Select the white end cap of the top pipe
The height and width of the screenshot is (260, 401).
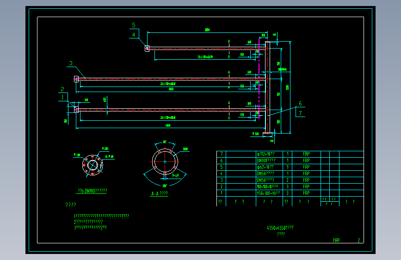click(147, 49)
